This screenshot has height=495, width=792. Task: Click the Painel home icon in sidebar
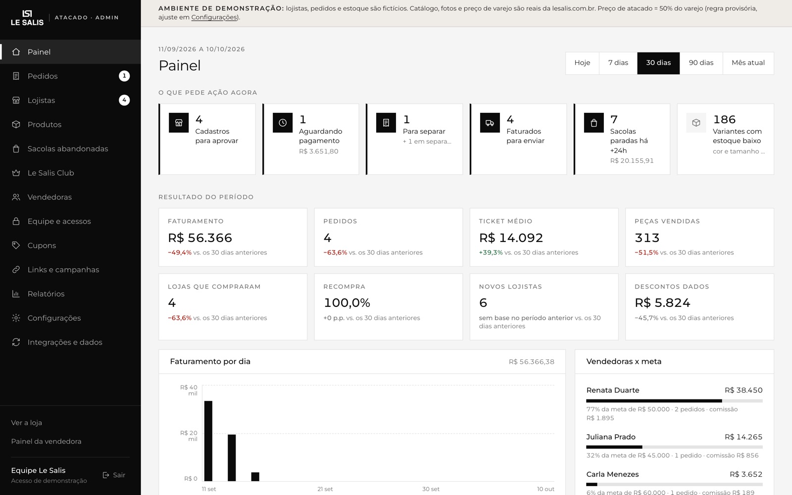(x=16, y=52)
